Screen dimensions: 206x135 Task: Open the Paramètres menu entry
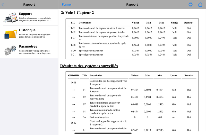point(29,50)
